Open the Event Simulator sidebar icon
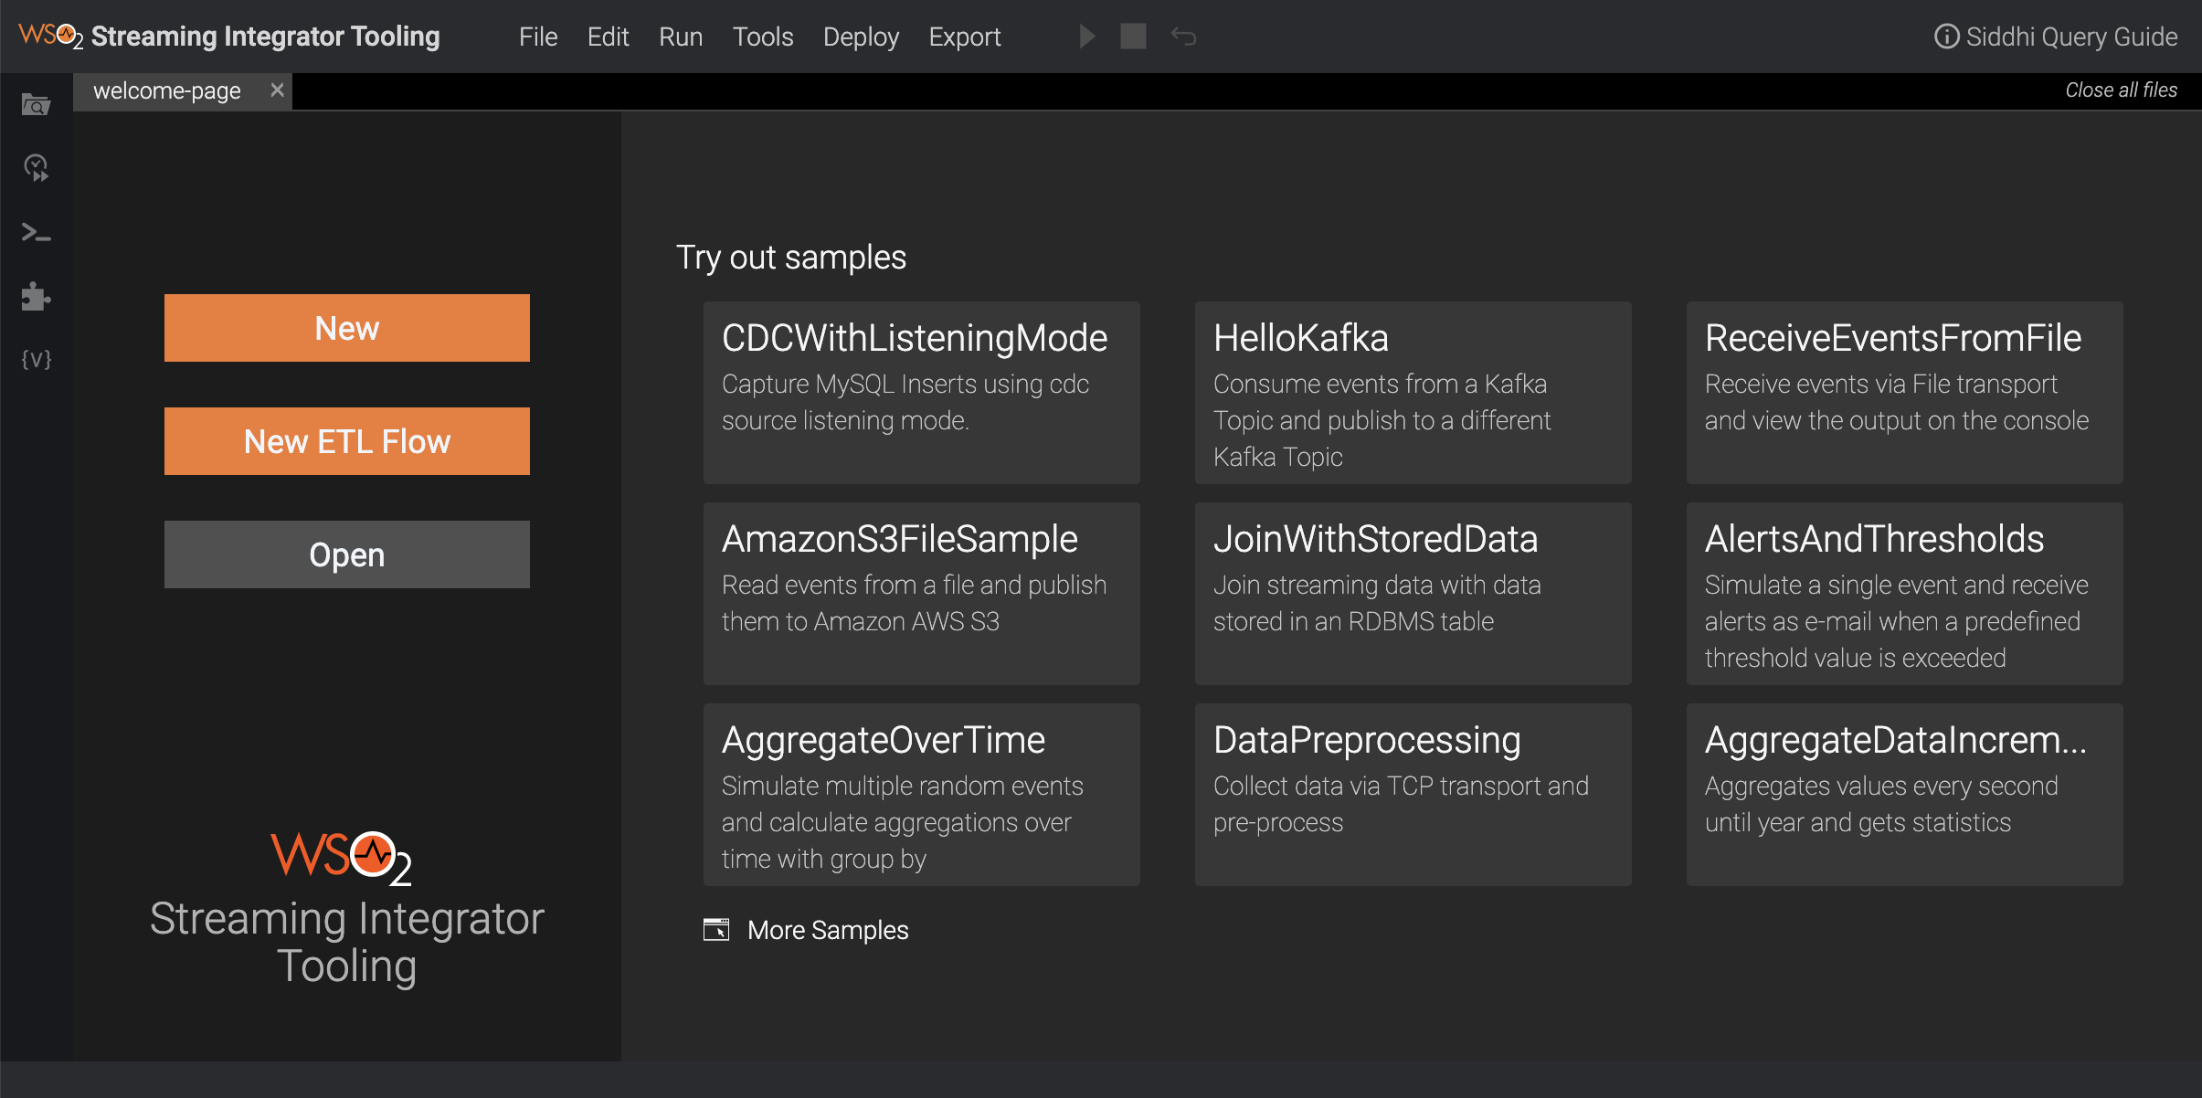Viewport: 2202px width, 1098px height. 36,168
